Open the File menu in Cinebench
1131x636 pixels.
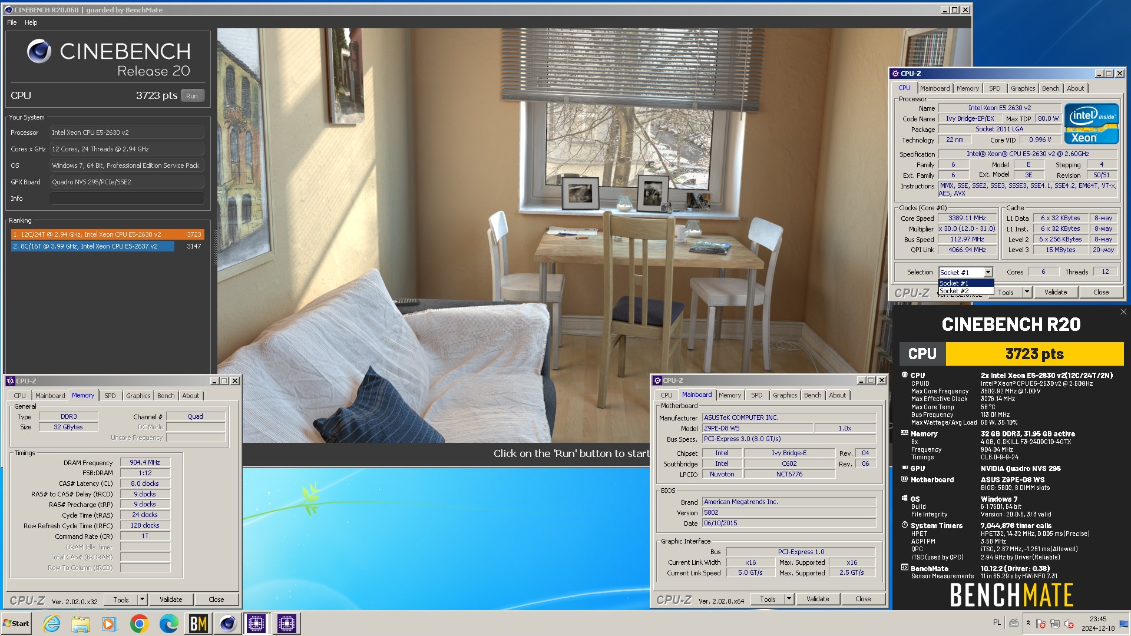[x=12, y=22]
